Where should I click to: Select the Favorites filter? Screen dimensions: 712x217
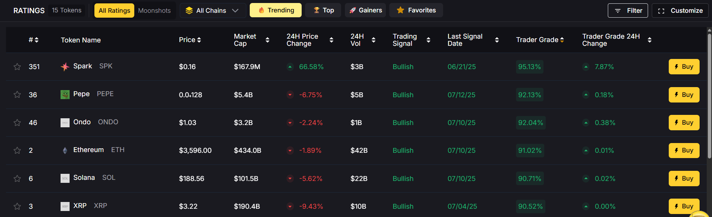(416, 10)
